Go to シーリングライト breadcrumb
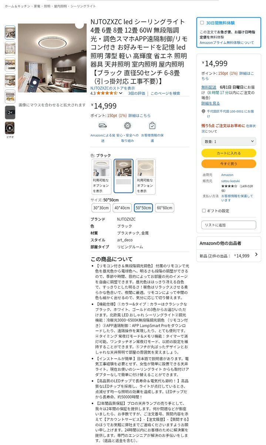 (83, 6)
